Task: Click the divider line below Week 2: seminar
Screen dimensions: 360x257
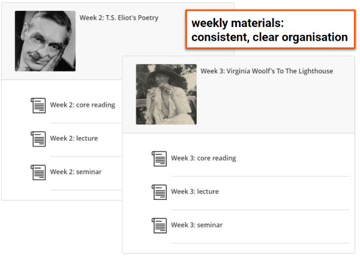Action: [x=86, y=190]
